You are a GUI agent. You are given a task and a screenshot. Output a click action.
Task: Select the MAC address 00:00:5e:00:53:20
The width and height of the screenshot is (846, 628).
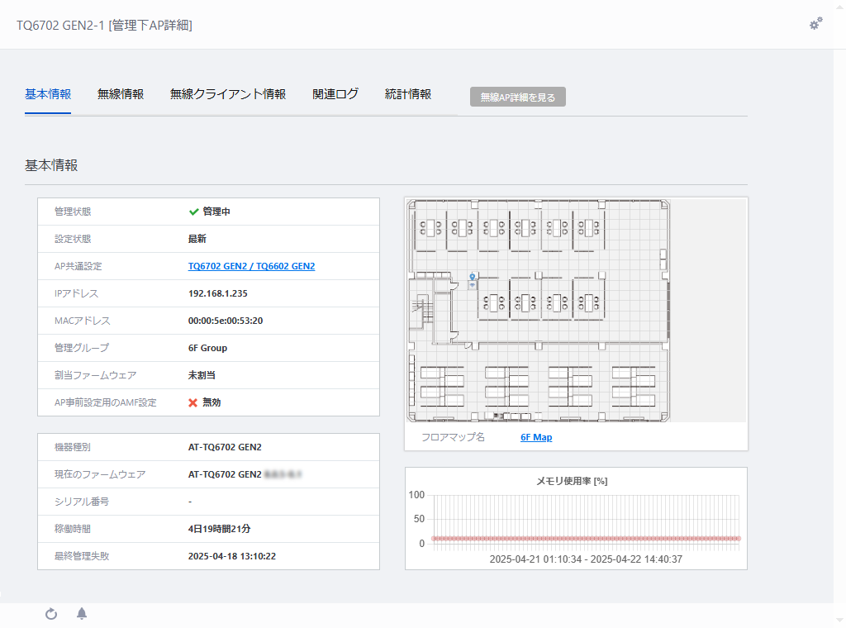pyautogui.click(x=225, y=321)
